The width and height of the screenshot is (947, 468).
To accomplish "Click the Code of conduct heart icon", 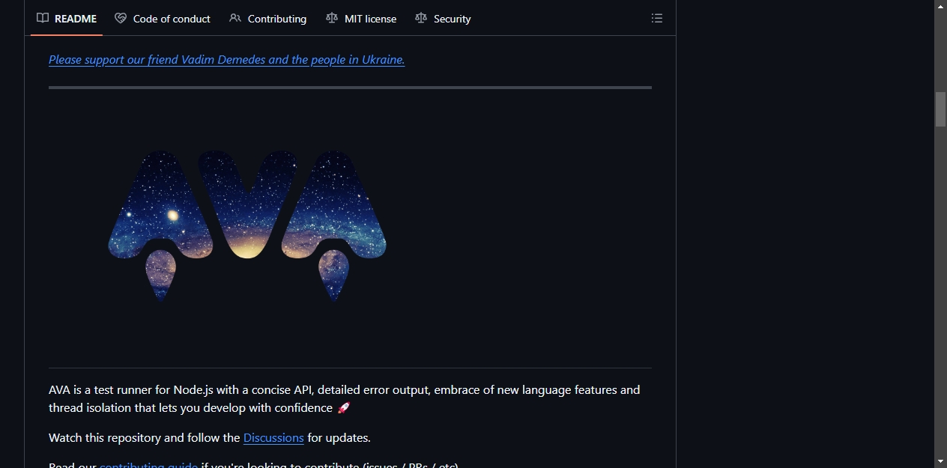I will pyautogui.click(x=121, y=18).
